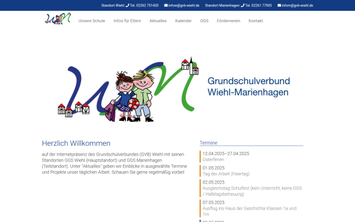Select the OGS menu item

point(204,21)
